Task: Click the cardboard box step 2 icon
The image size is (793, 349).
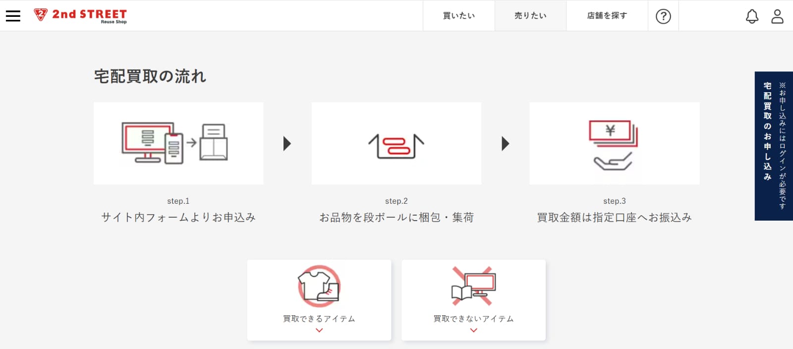Action: pos(396,146)
